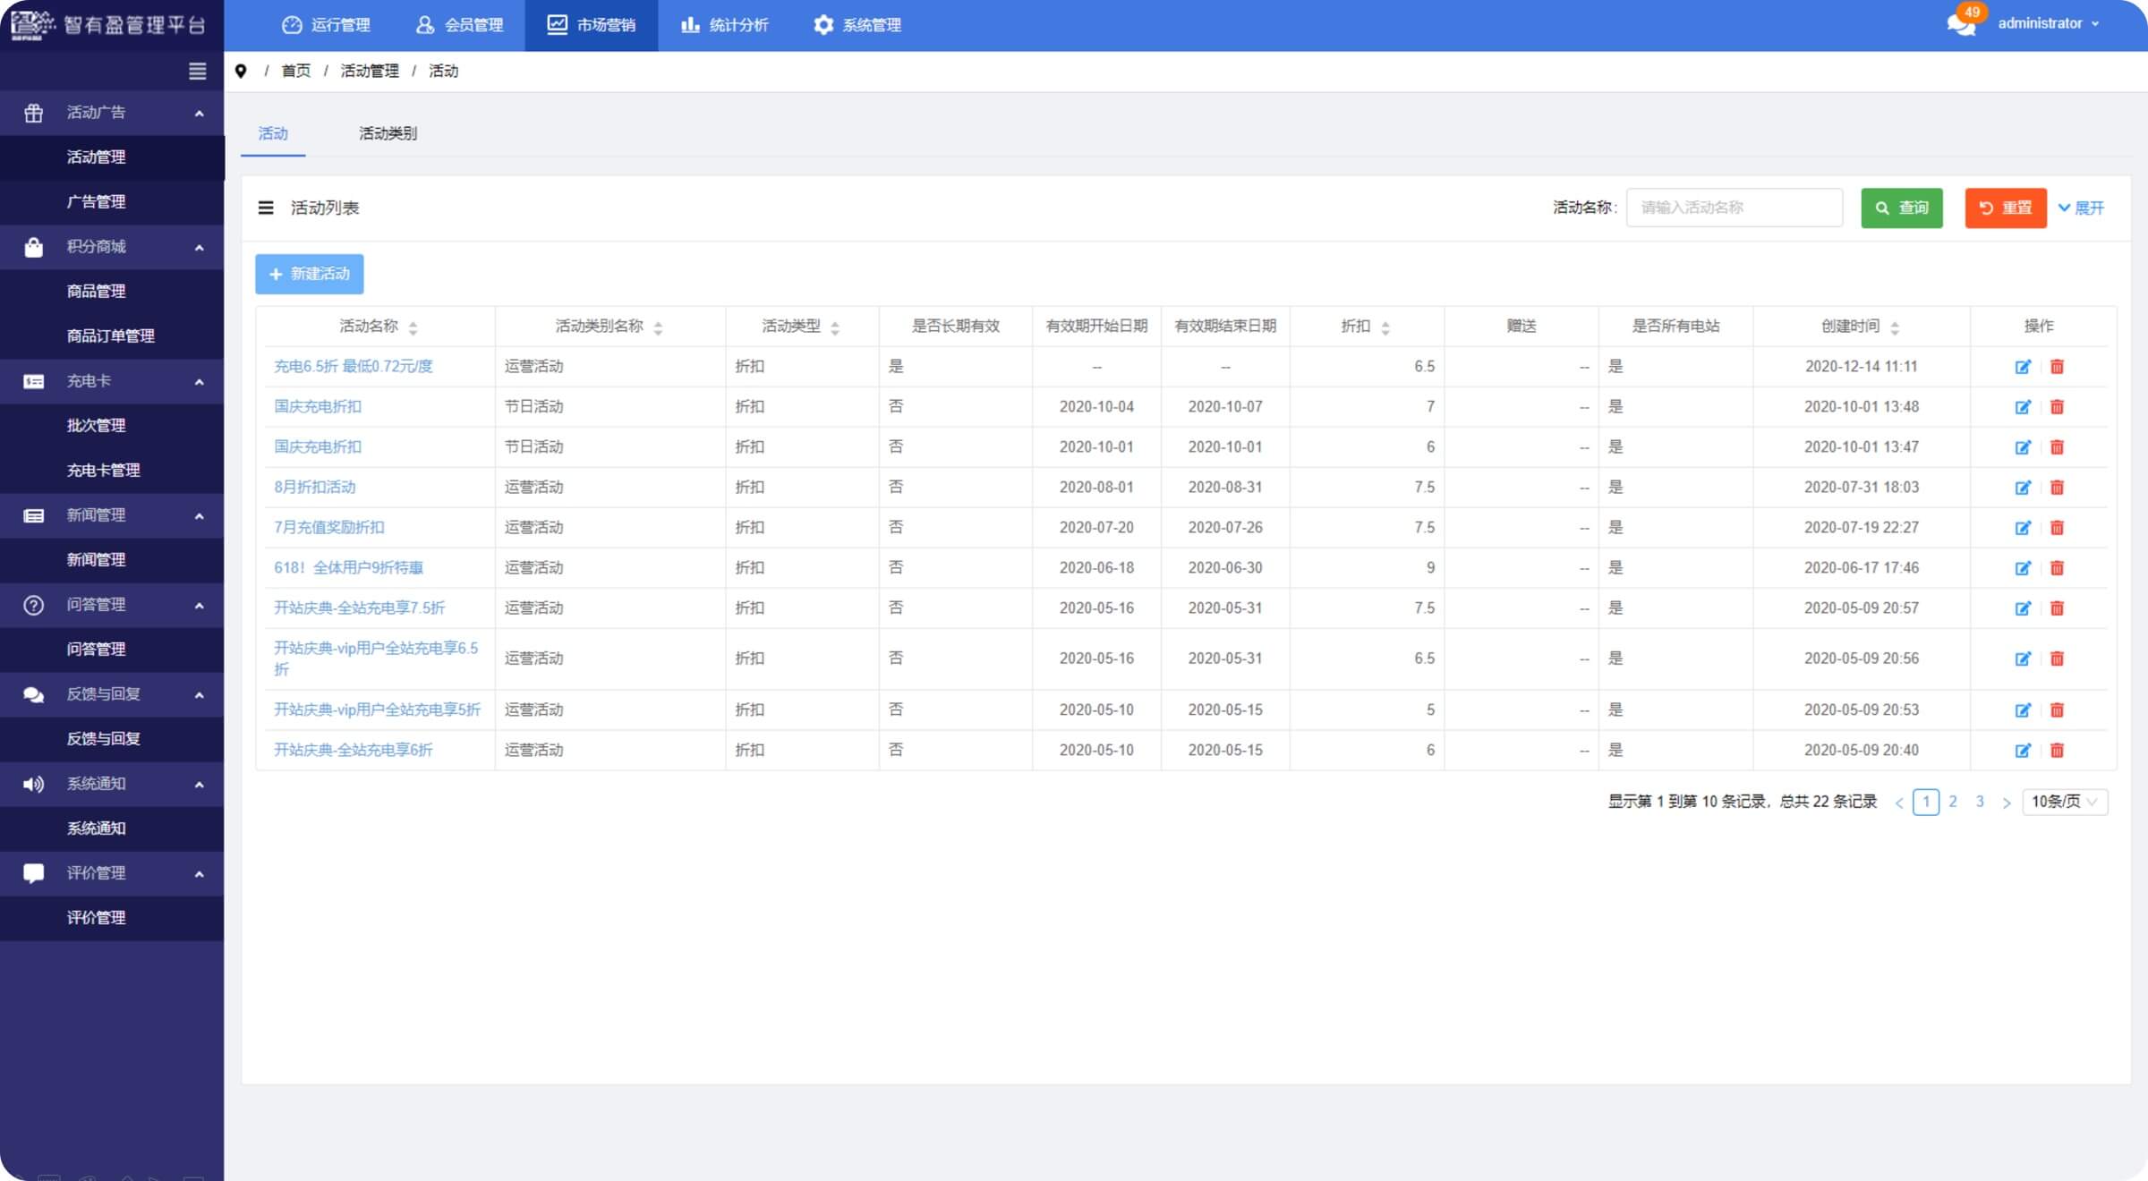This screenshot has width=2148, height=1181.
Task: Open 充电6.5折 最低0.72元/度 activity link
Action: coord(353,367)
